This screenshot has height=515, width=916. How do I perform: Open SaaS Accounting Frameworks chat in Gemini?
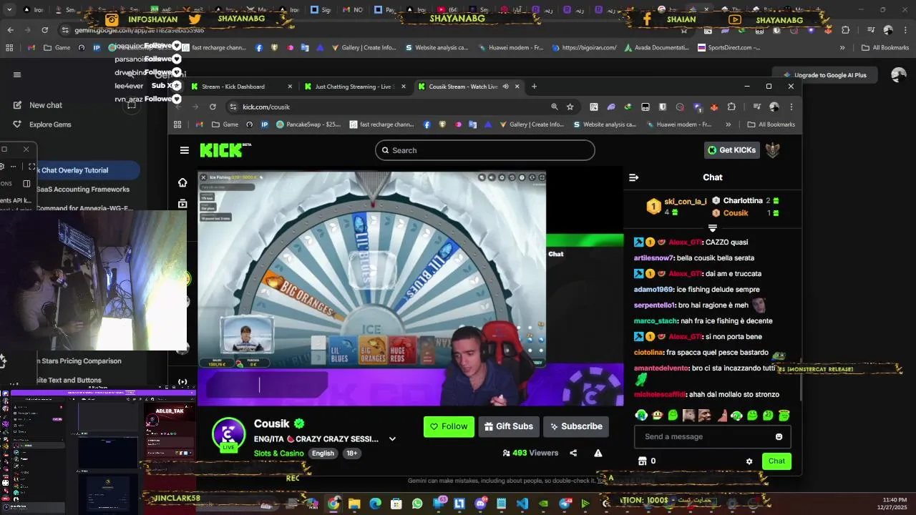83,190
